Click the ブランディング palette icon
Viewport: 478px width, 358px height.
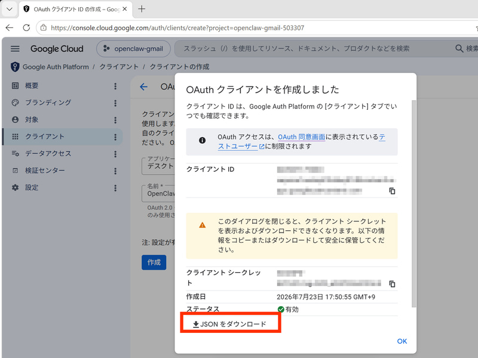[x=16, y=103]
